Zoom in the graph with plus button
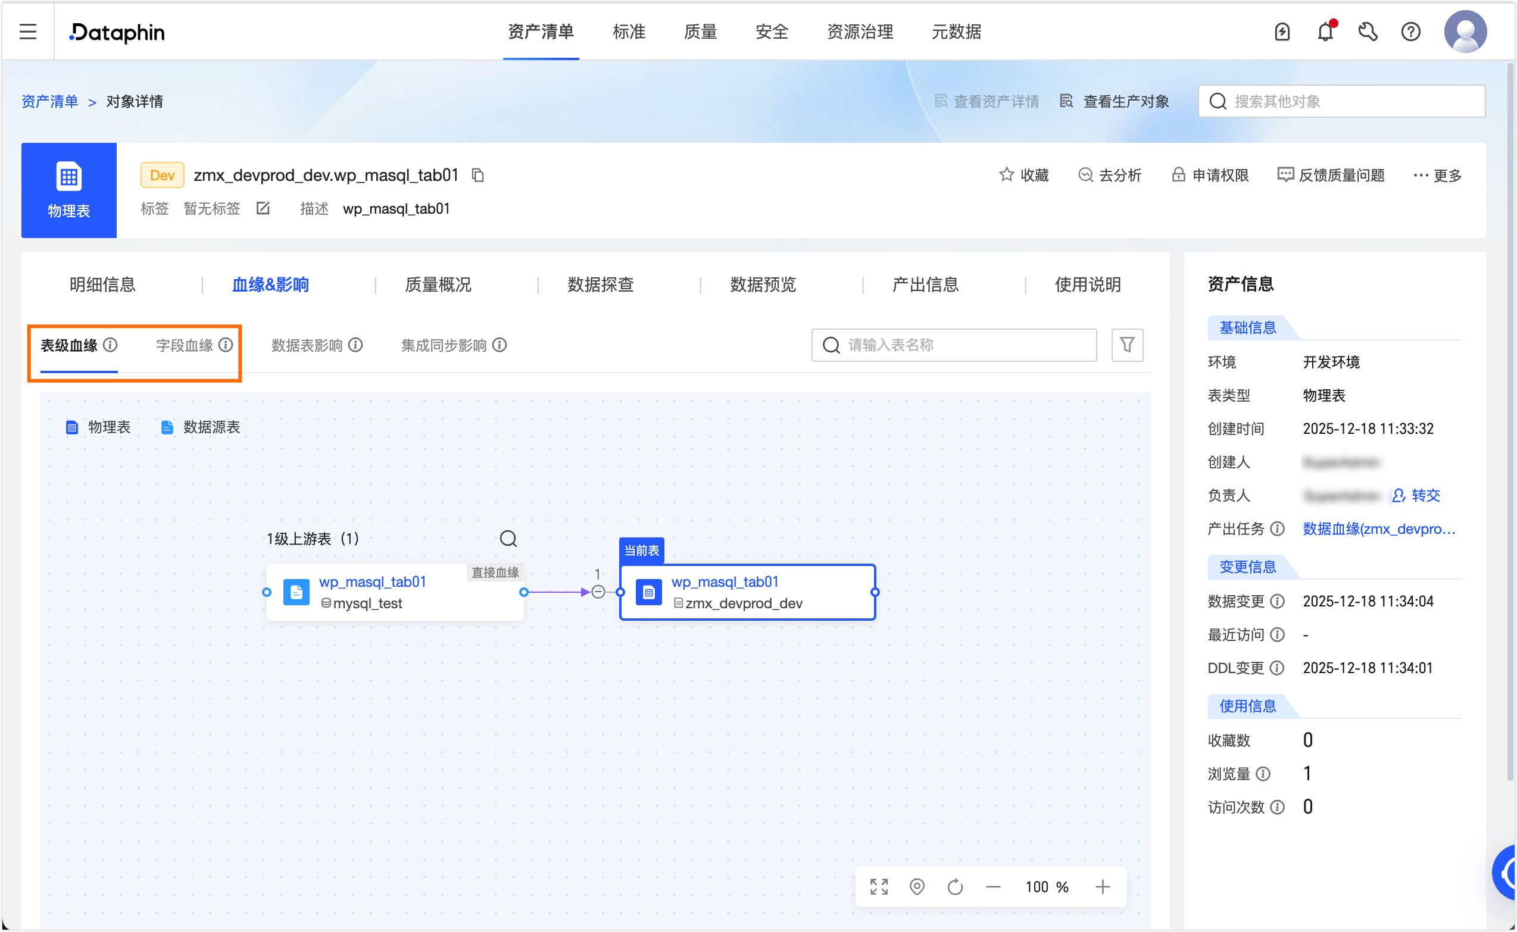This screenshot has width=1517, height=932. [x=1103, y=887]
